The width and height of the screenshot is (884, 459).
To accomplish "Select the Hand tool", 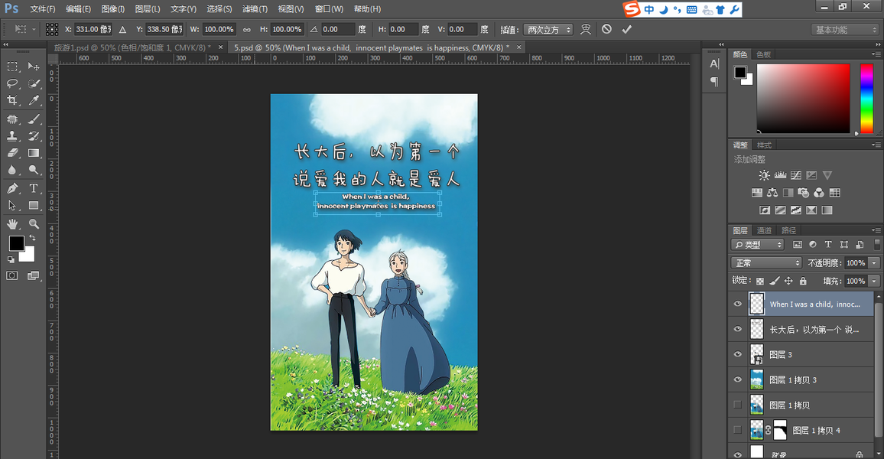I will (x=11, y=224).
